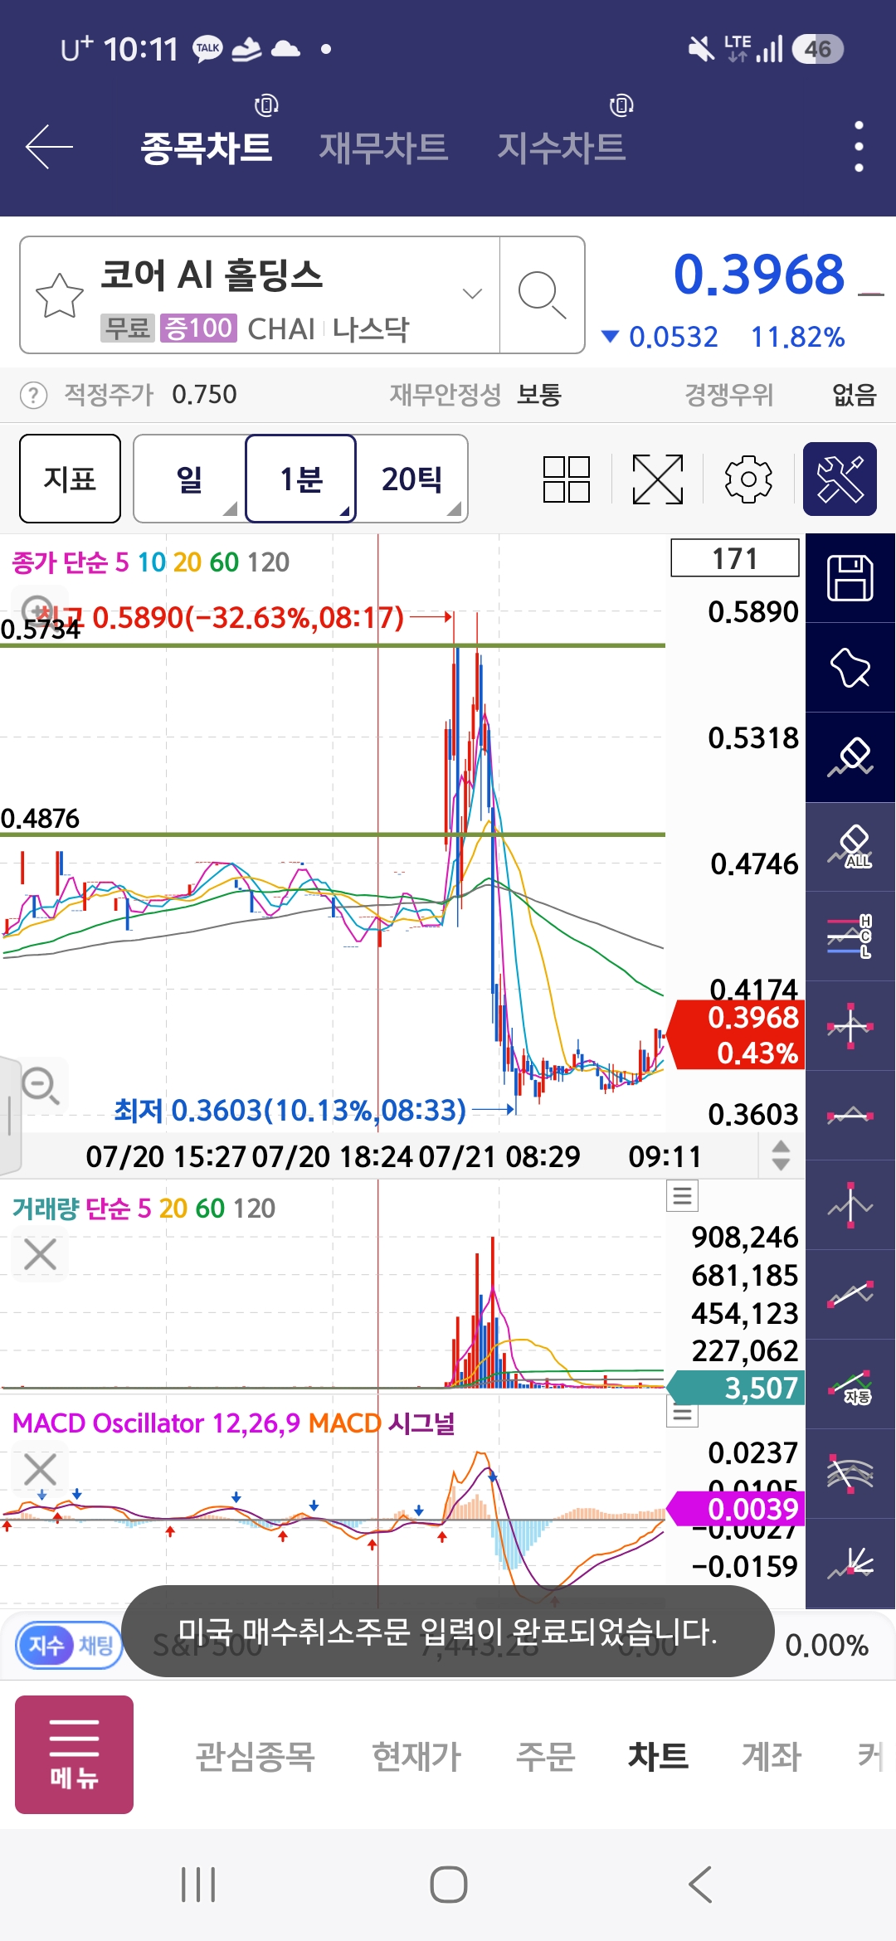Select the 20틱 period dropdown
Viewport: 896px width, 1941px height.
(411, 479)
